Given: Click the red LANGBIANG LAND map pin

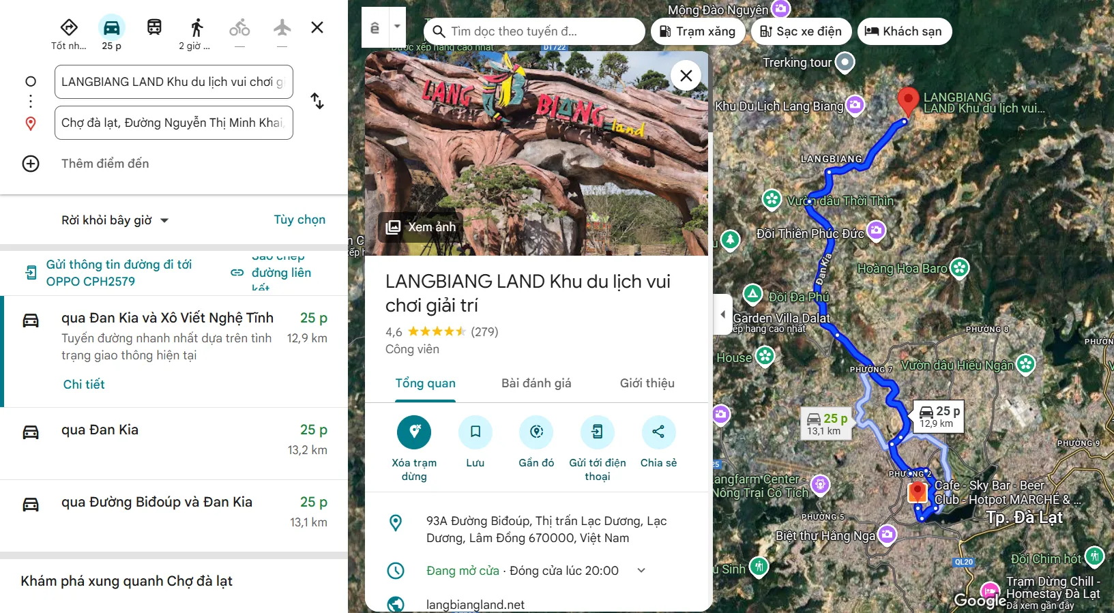Looking at the screenshot, I should click(x=907, y=102).
